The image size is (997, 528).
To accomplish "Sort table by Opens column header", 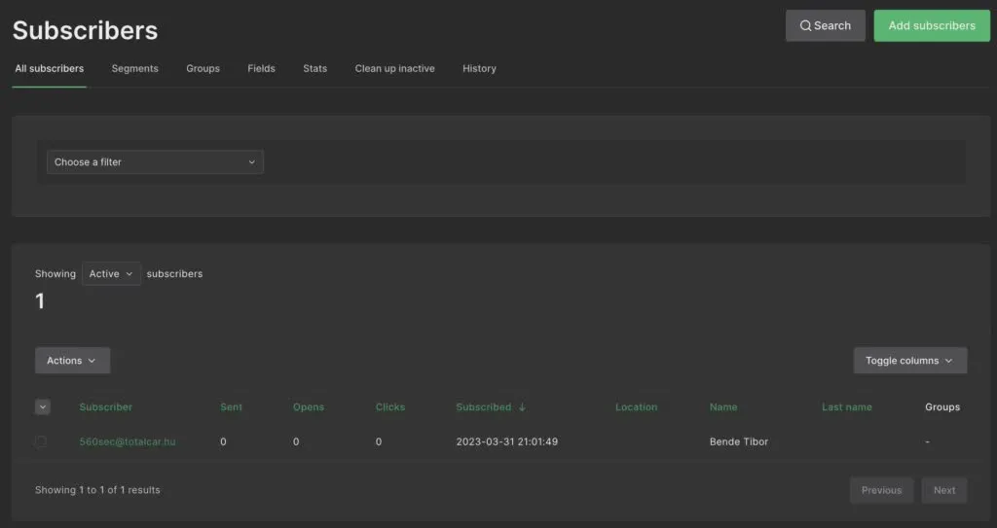I will click(x=309, y=407).
